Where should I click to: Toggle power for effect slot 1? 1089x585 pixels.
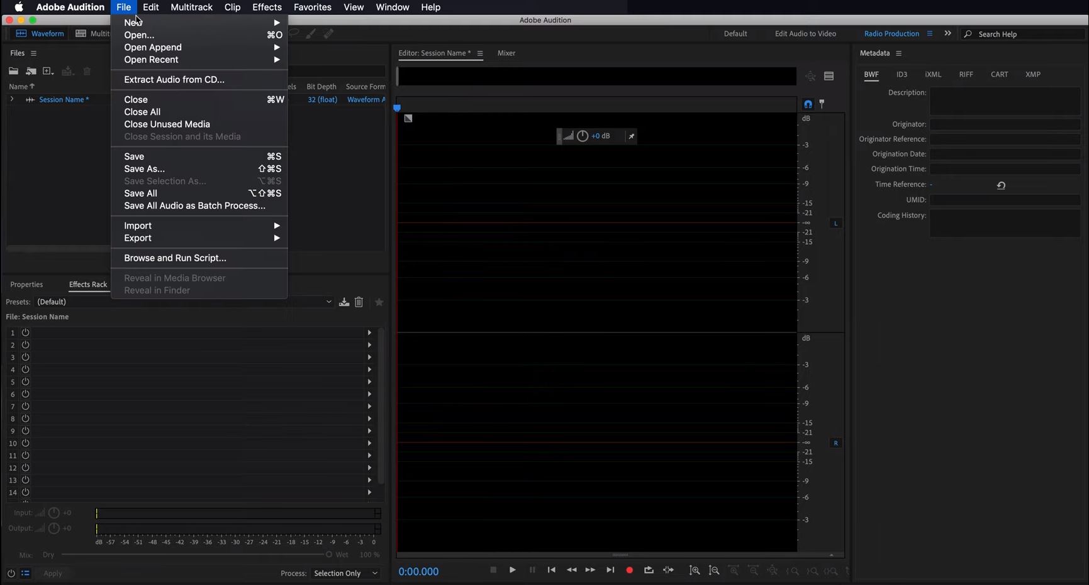click(x=26, y=332)
